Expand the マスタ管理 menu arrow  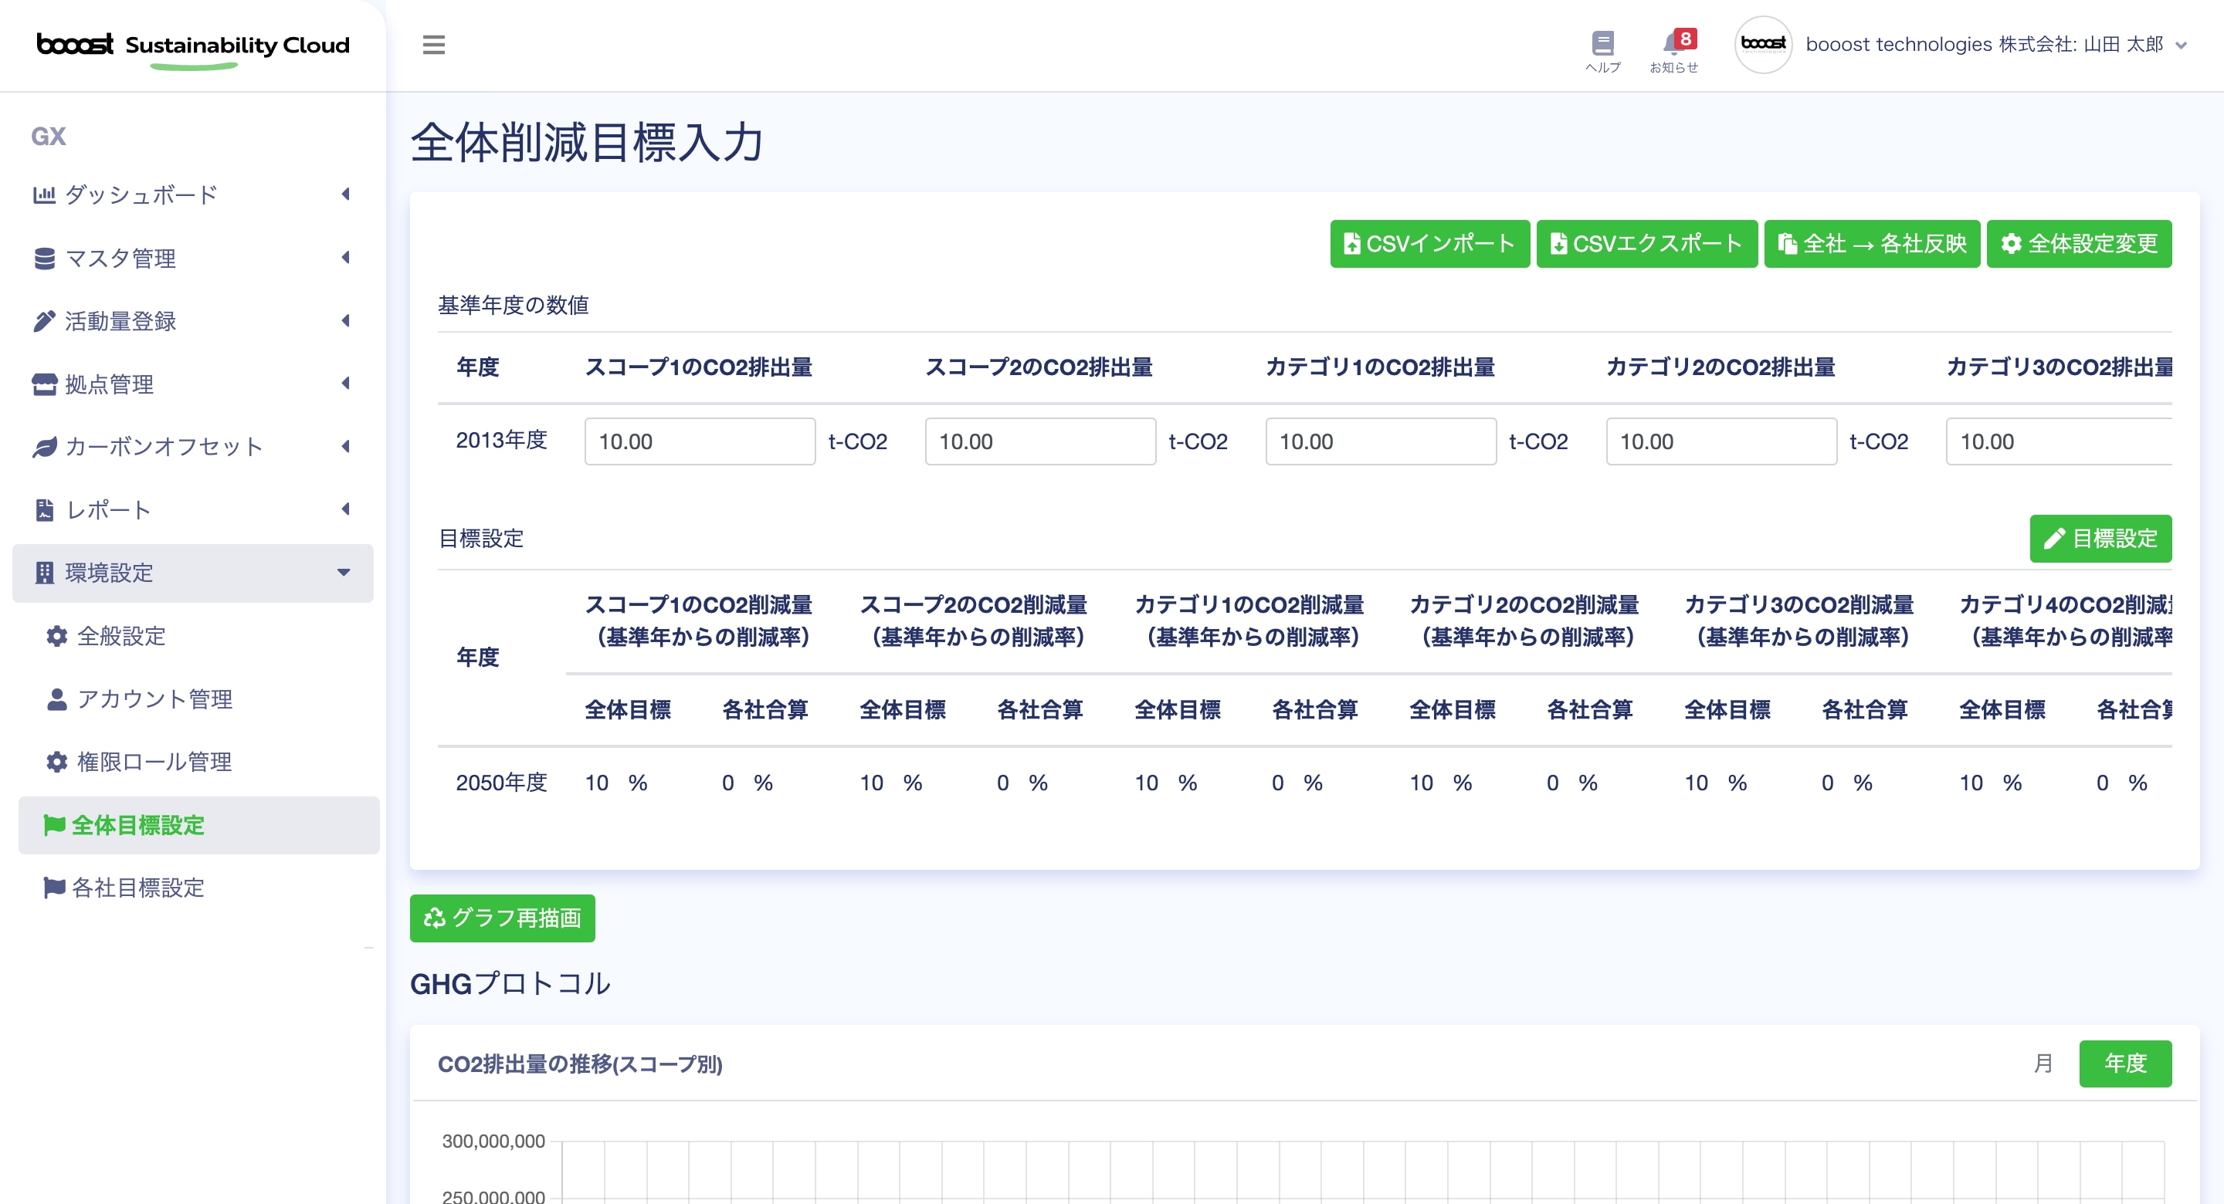tap(345, 257)
